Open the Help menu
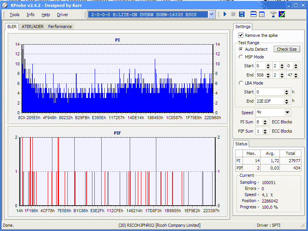This screenshot has width=308, height=231. point(45,15)
